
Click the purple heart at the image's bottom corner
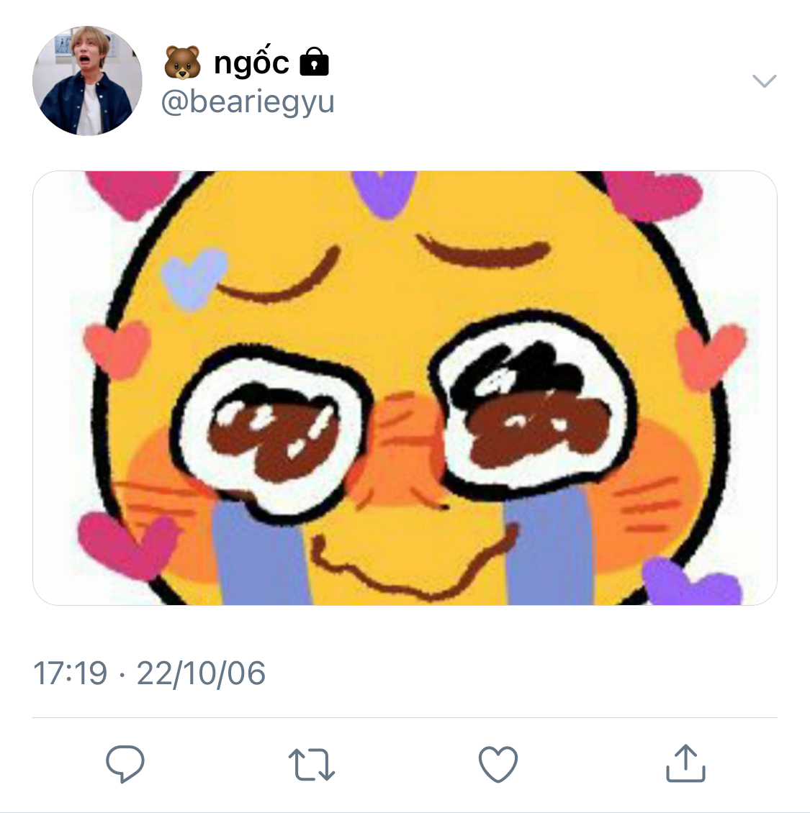coord(690,582)
